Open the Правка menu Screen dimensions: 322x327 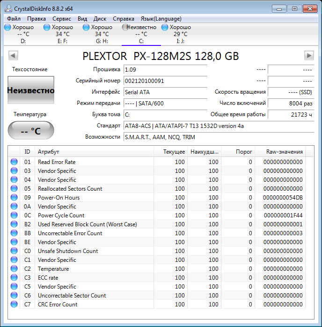36,19
